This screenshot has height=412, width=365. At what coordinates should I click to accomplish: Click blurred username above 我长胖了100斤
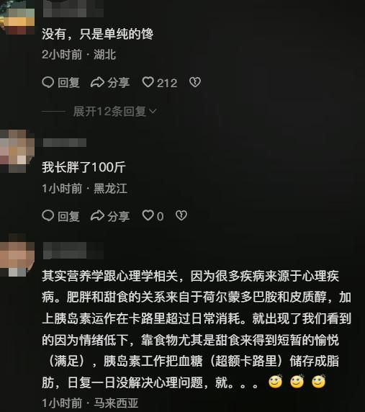pos(65,143)
